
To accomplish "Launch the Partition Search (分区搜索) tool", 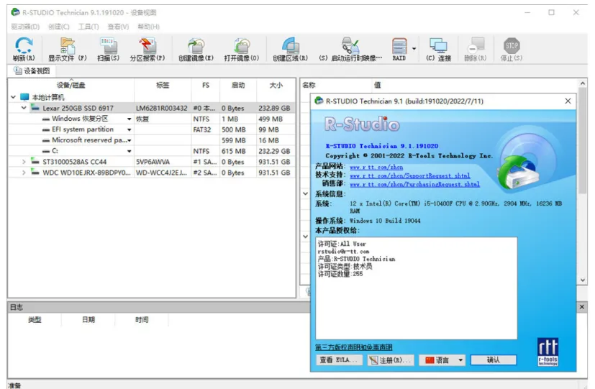I will click(147, 50).
